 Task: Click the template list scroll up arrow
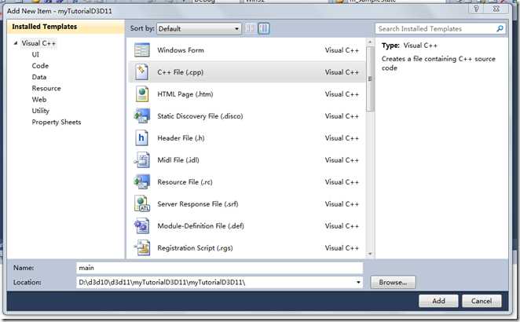click(370, 42)
